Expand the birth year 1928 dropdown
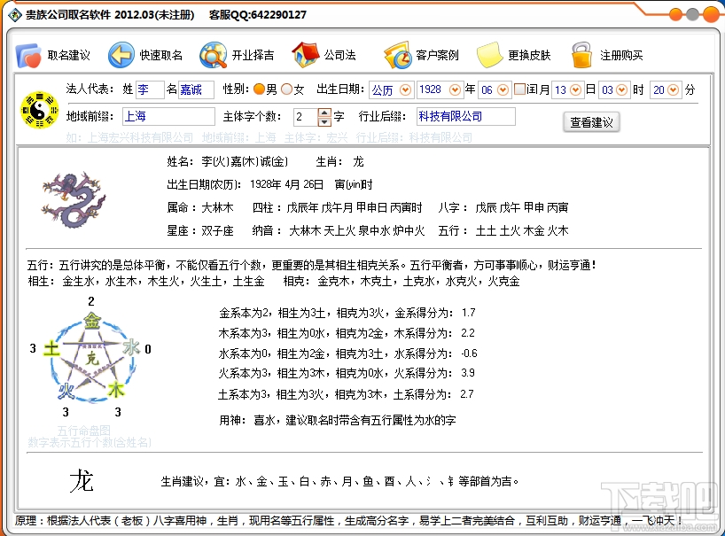Screen dimensions: 725x536 tap(455, 89)
